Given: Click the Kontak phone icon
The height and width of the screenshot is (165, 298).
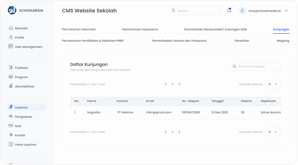Looking at the screenshot, I should coord(11,135).
